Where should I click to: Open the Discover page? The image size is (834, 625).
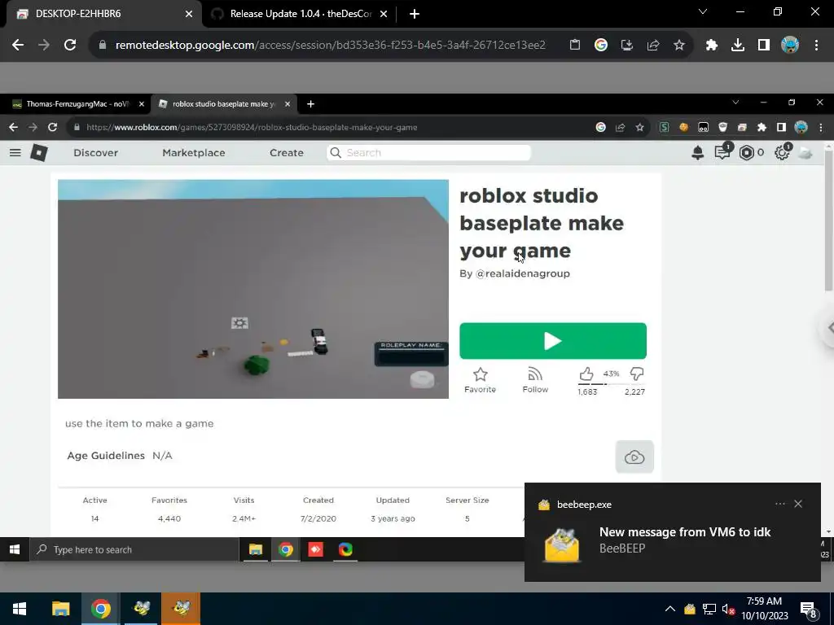(96, 153)
